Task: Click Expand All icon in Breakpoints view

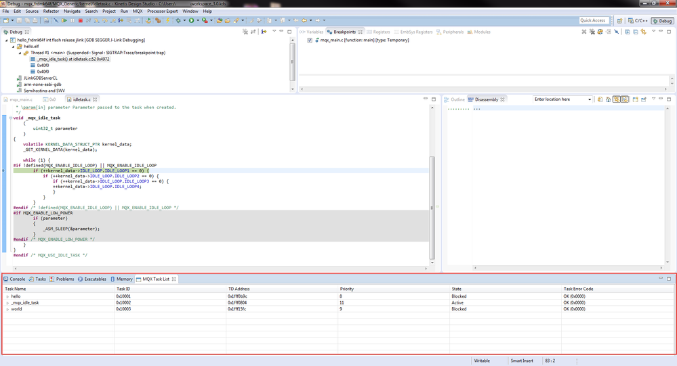Action: [x=628, y=32]
